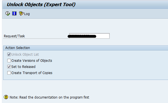
Task: Enable Create Transport of Copies checkbox
Action: tap(9, 73)
